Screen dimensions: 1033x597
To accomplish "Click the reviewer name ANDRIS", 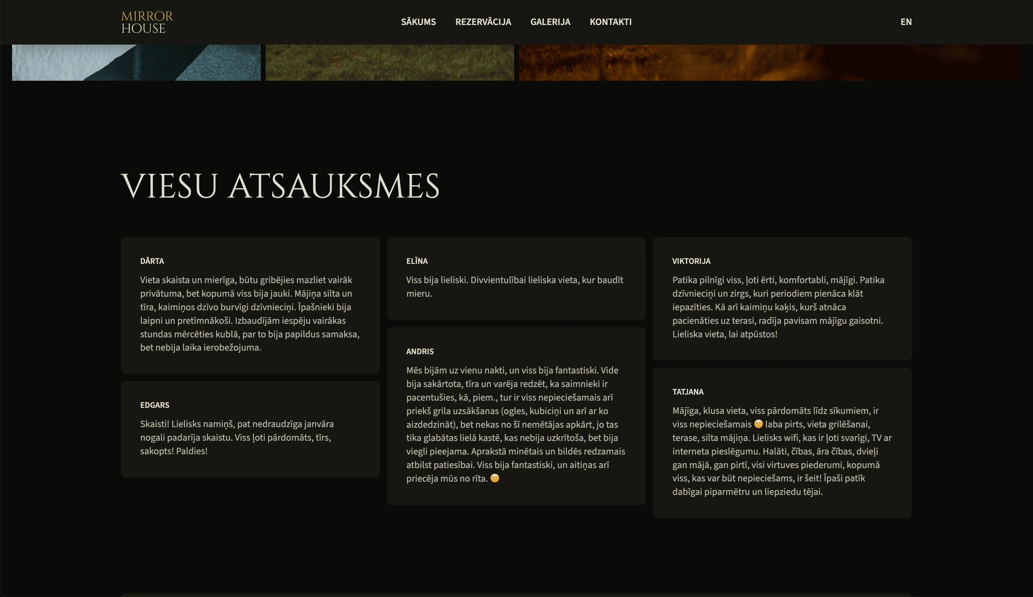I will (x=420, y=351).
